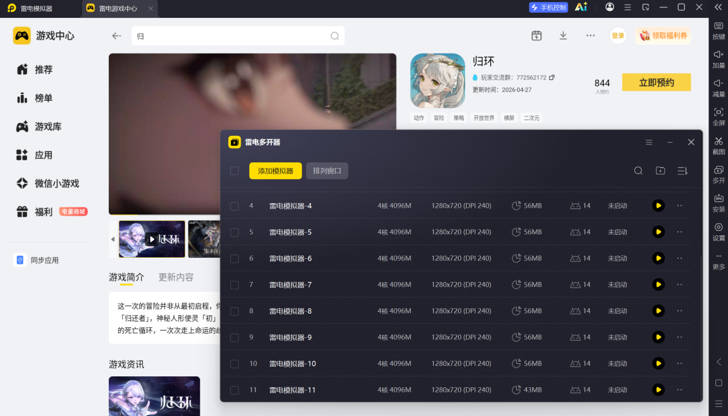Open the downloads icon in game center
Screen dimensions: 728x416
coord(563,36)
